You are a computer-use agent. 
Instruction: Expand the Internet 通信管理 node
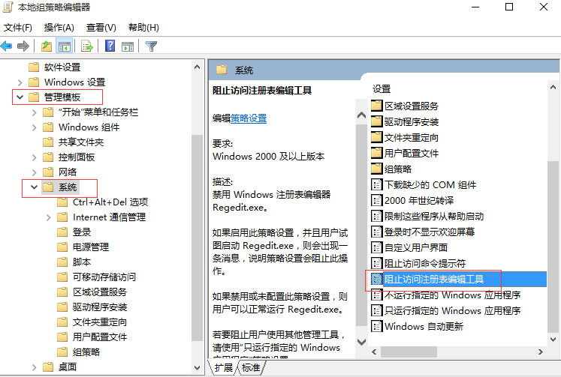tap(49, 217)
